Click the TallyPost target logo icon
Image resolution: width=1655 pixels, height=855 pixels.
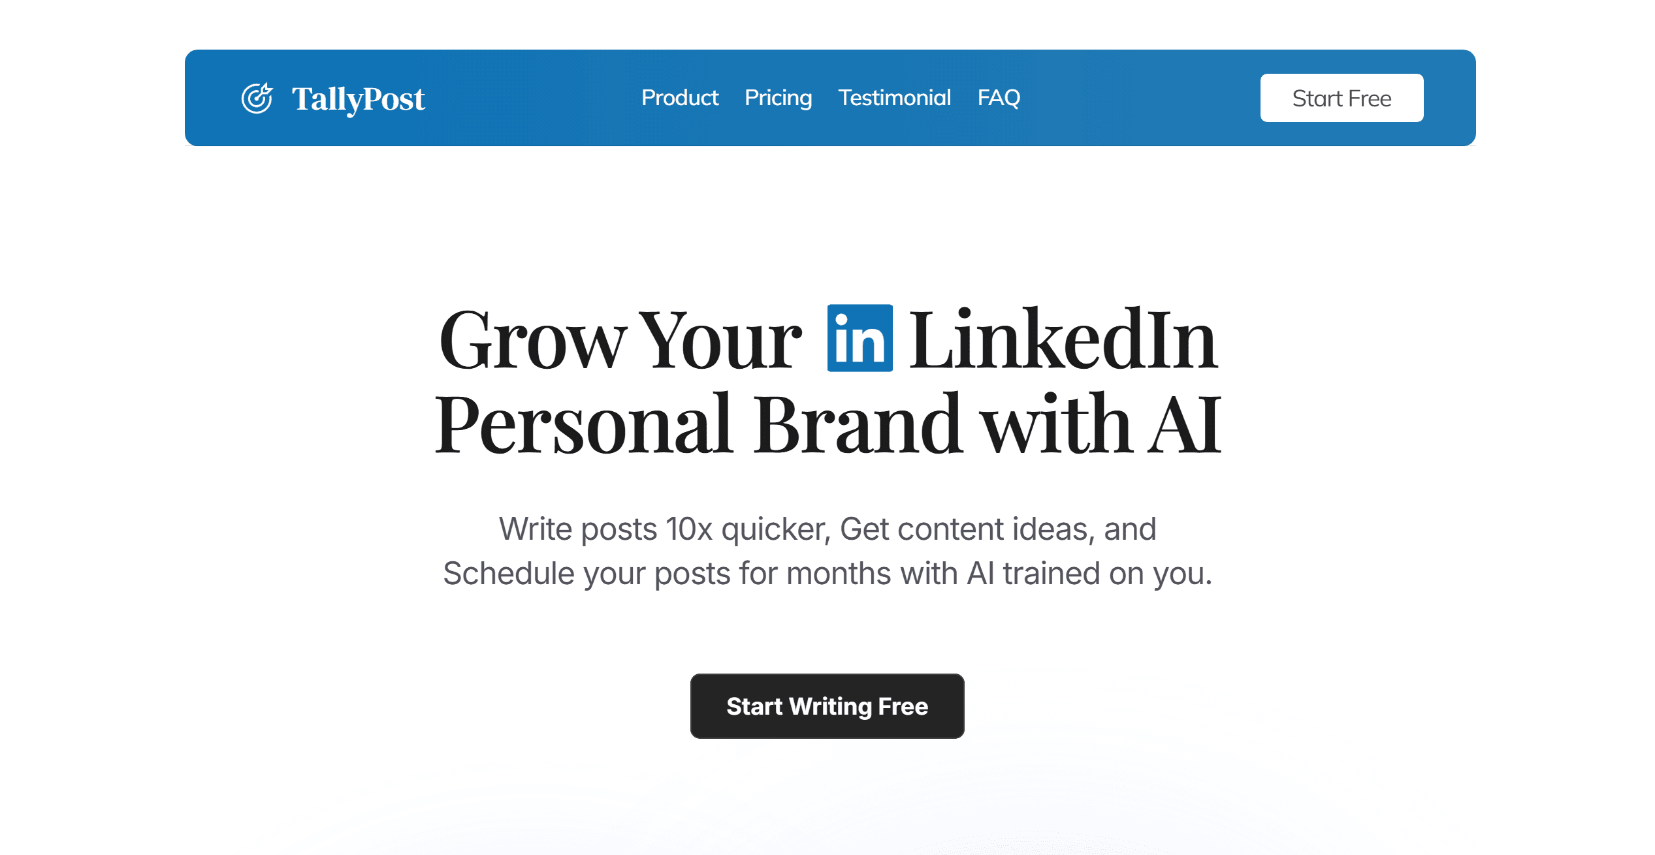click(257, 99)
